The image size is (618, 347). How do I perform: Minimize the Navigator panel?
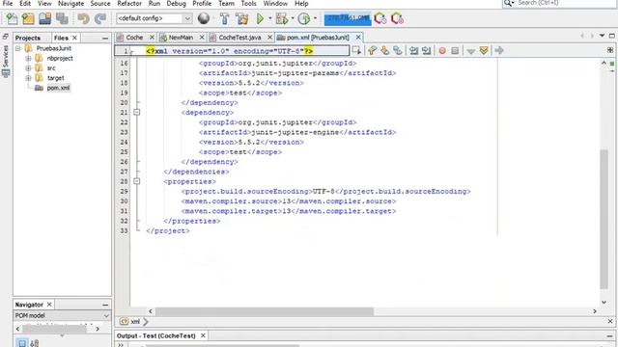coord(105,305)
